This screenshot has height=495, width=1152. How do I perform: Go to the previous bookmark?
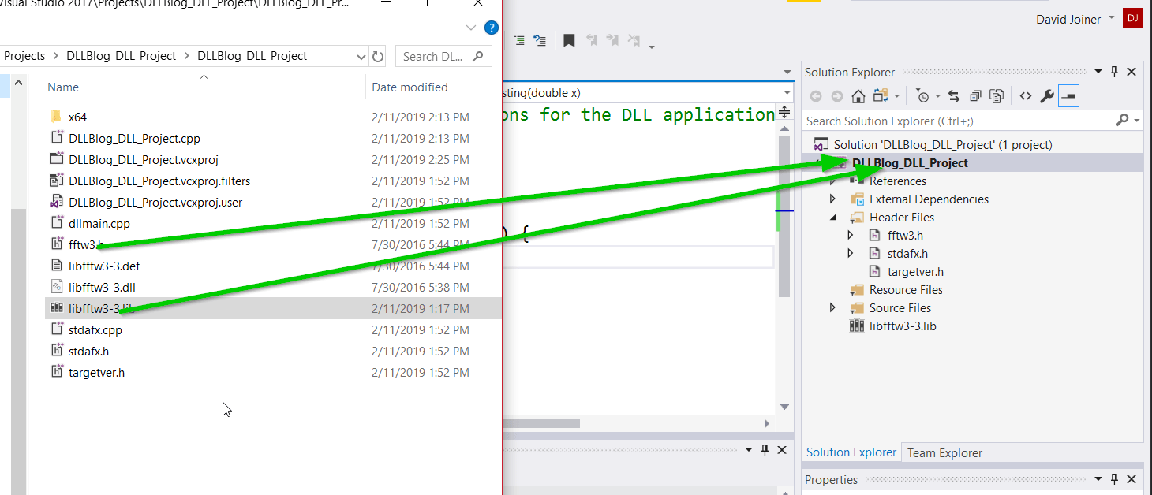pos(591,40)
